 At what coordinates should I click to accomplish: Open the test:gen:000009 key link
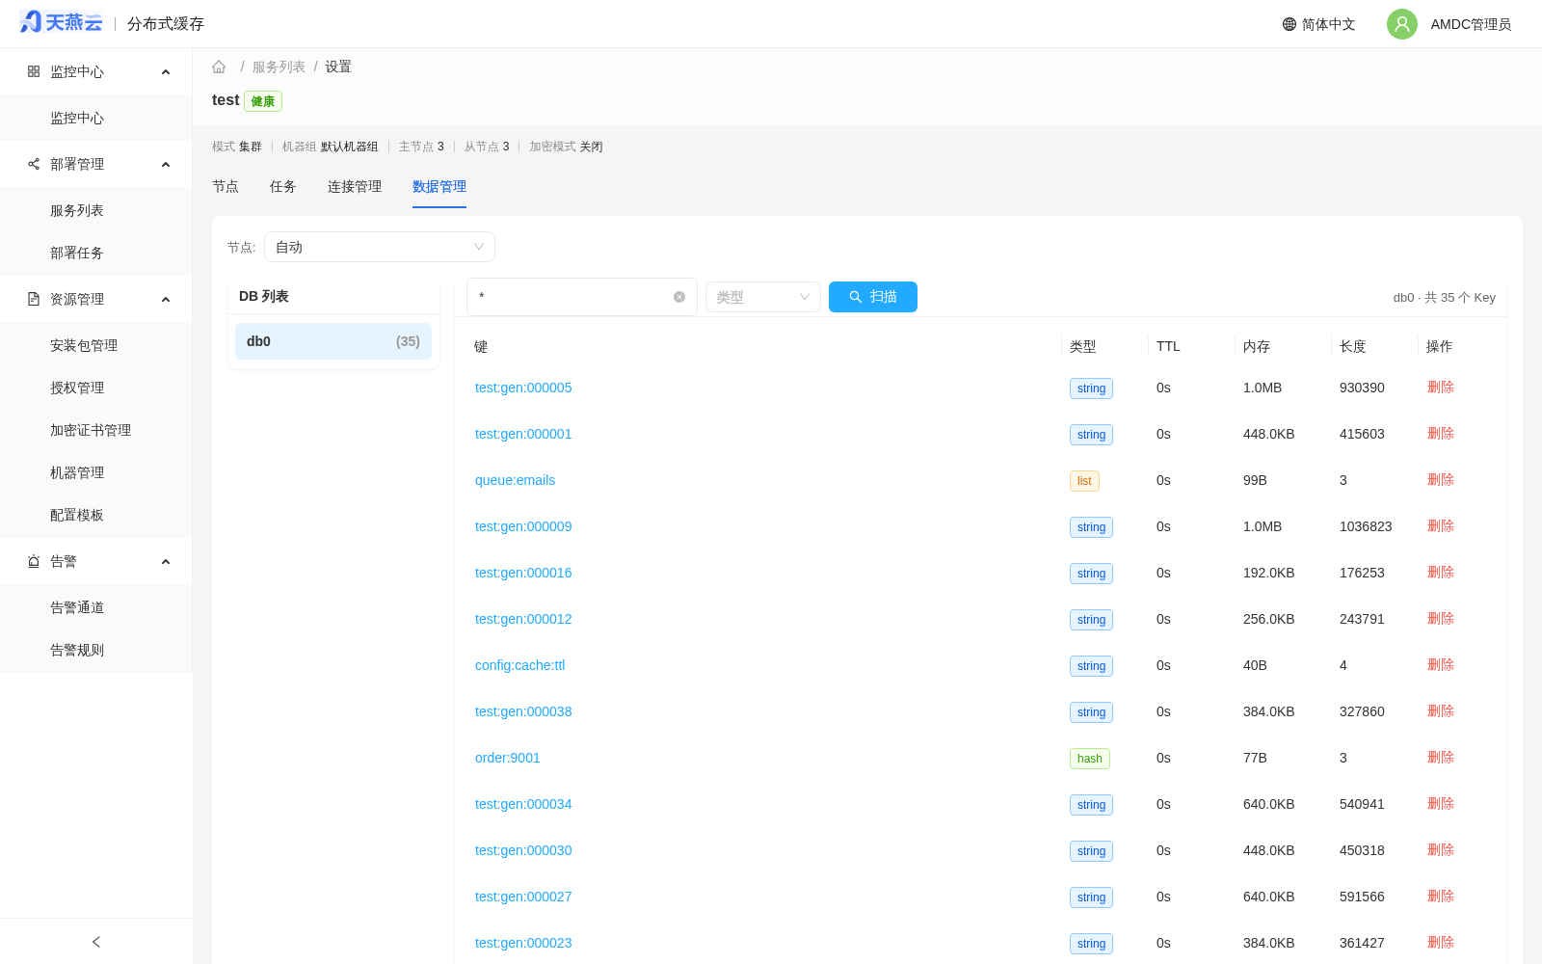523,526
